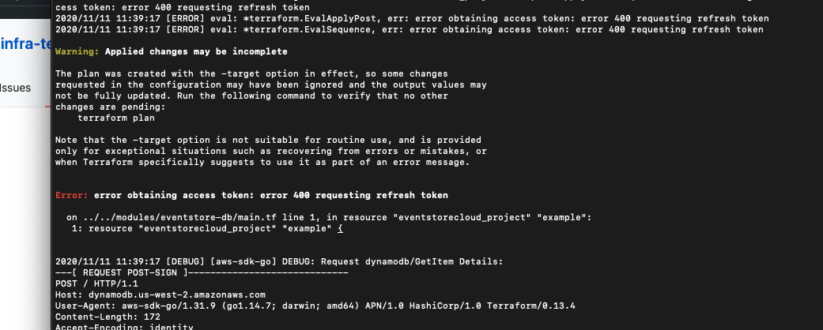This screenshot has width=823, height=330.
Task: Click the EvalSequence error log line
Action: (x=409, y=29)
